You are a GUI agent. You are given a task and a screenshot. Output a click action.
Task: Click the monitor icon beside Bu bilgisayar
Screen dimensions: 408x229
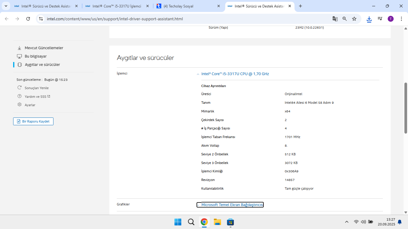19,56
